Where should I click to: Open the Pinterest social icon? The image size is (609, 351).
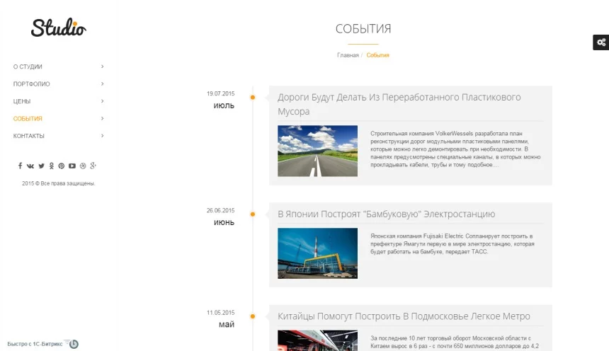[62, 166]
